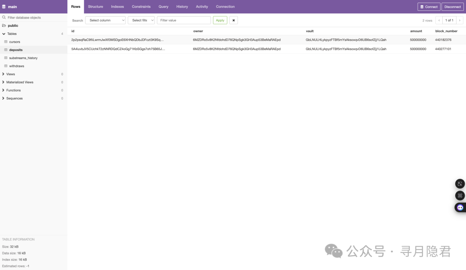Click the Estimated rows: -1 entry
Viewport: 466px width, 270px height.
[x=16, y=266]
